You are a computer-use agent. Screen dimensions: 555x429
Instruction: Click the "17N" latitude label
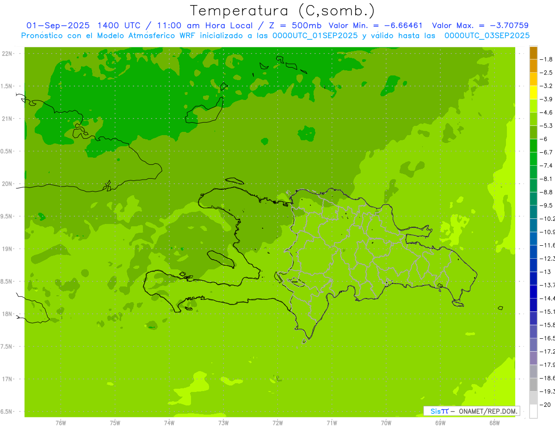coord(7,379)
